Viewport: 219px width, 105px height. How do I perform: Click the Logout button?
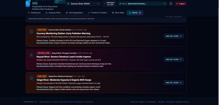tap(181, 4)
